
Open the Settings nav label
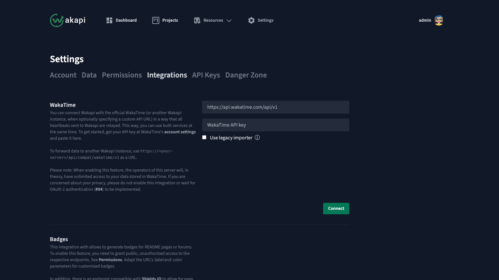coord(265,20)
